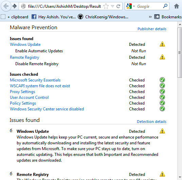
Task: Click warning icon in Remote Registry description
Action: click(x=162, y=174)
